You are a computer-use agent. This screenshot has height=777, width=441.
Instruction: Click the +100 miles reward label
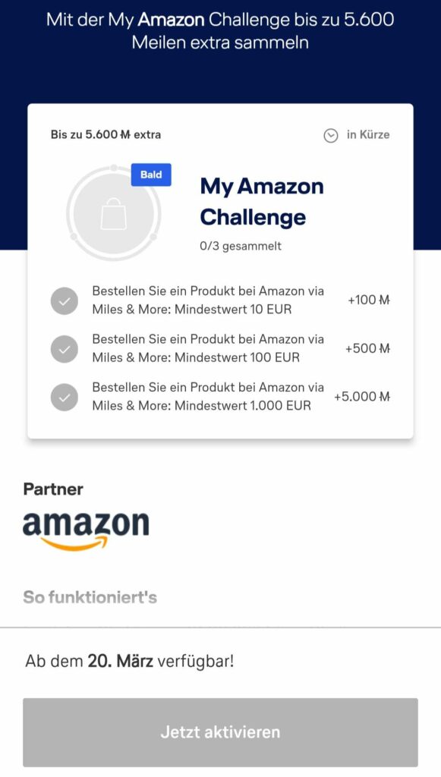click(369, 300)
